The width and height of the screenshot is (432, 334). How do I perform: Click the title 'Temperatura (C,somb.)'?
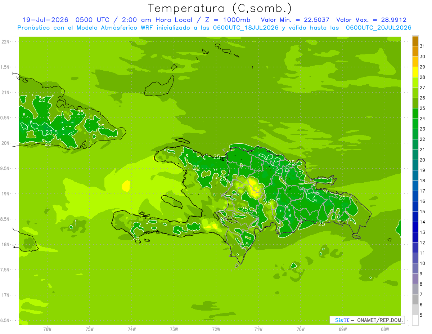(220, 9)
